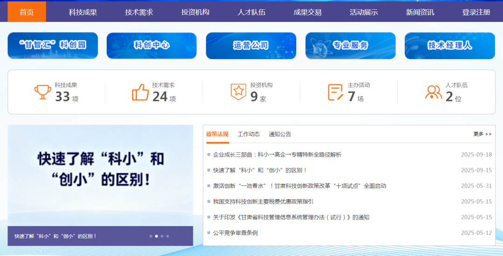The image size is (503, 256).
Task: Select the first carousel indicator dot
Action: pos(151,236)
